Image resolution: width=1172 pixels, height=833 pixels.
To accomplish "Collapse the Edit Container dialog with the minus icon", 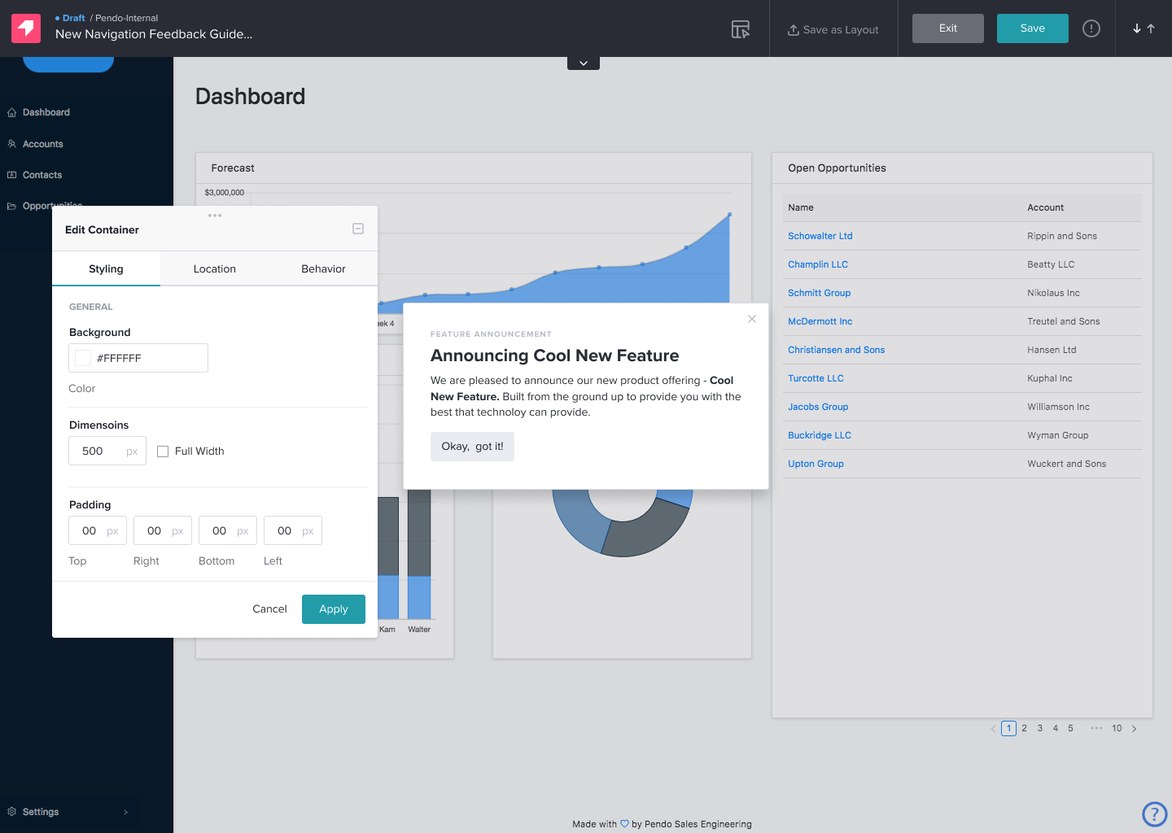I will point(358,229).
